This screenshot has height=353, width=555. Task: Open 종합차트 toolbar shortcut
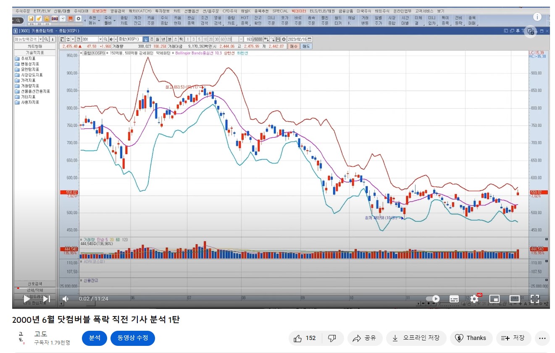[x=124, y=21]
